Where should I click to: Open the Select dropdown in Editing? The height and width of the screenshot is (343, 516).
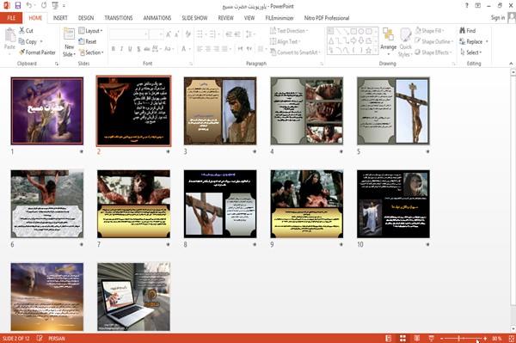(x=471, y=52)
